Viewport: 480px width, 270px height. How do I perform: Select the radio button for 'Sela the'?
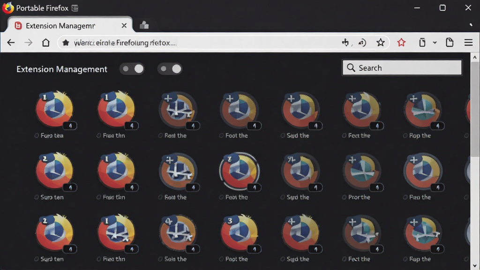[x=160, y=259]
